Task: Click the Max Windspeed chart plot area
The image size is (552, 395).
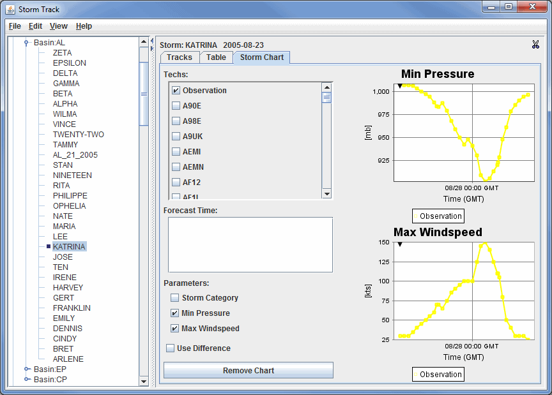Action: coord(464,290)
